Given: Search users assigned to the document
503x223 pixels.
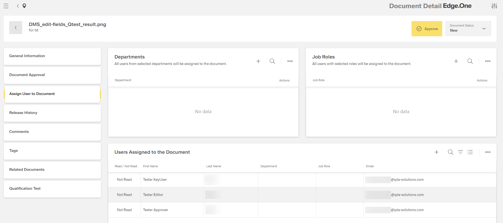Looking at the screenshot, I should (x=451, y=152).
